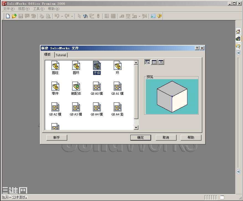Viewport: 243px width, 201px height.
Task: Select the GB A4 竖 drawing template
Action: tap(117, 109)
